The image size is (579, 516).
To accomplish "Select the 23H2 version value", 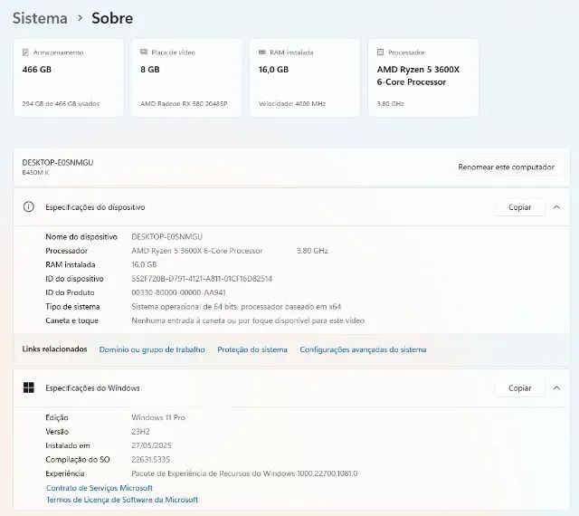I will pos(140,431).
